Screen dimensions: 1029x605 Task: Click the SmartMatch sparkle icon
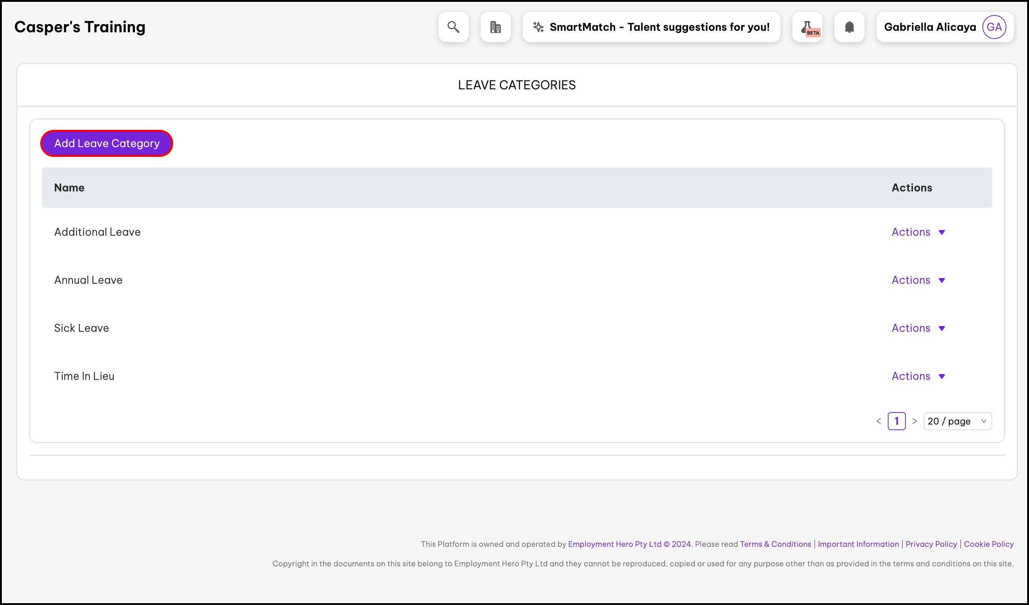click(x=538, y=27)
